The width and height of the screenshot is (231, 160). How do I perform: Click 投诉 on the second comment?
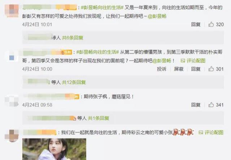point(162,69)
